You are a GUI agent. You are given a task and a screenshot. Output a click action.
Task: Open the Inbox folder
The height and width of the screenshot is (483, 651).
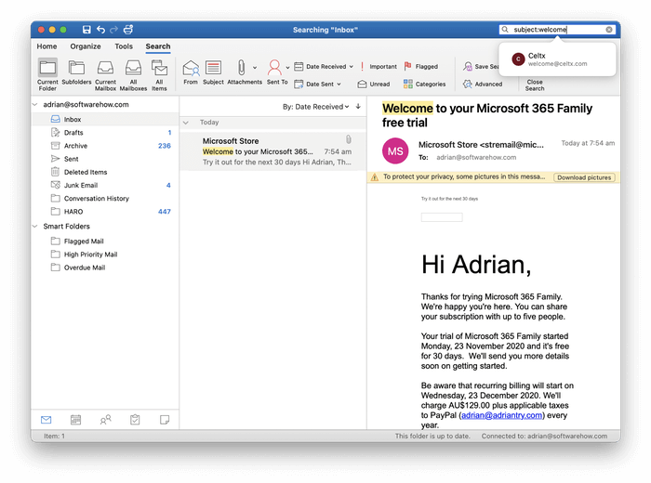tap(106, 120)
